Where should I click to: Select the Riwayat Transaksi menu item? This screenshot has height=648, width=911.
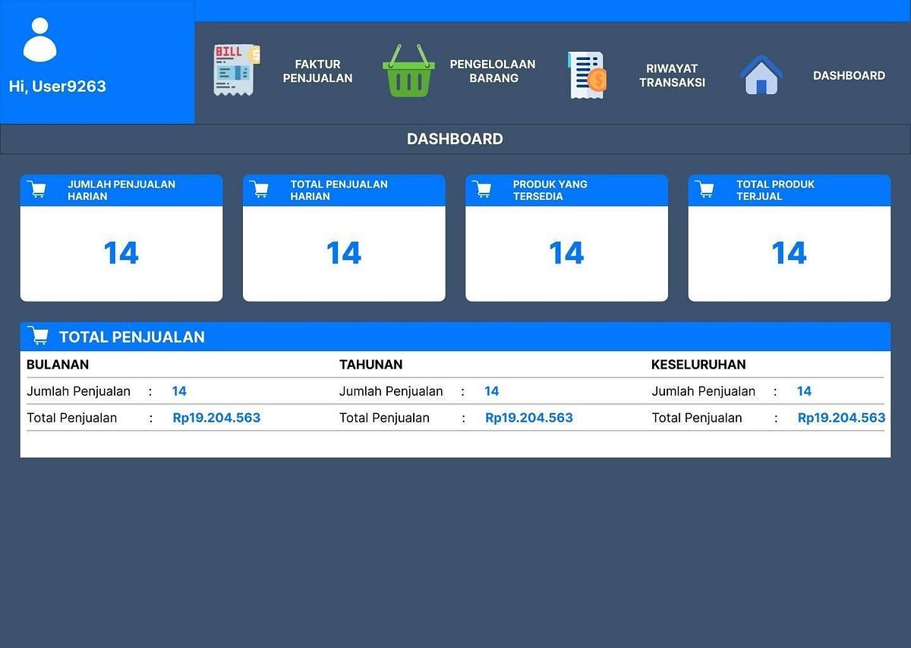tap(672, 75)
